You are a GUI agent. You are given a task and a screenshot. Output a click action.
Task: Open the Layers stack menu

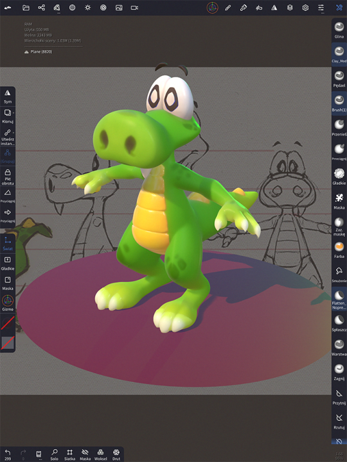(290, 8)
